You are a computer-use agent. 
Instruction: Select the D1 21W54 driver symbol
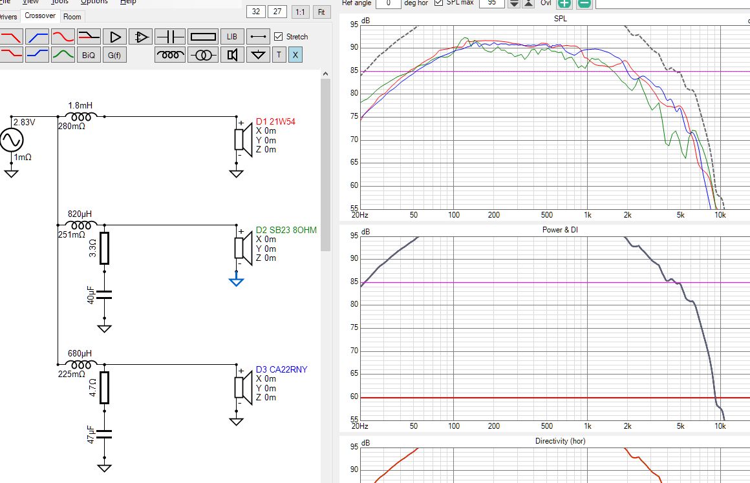pos(243,139)
